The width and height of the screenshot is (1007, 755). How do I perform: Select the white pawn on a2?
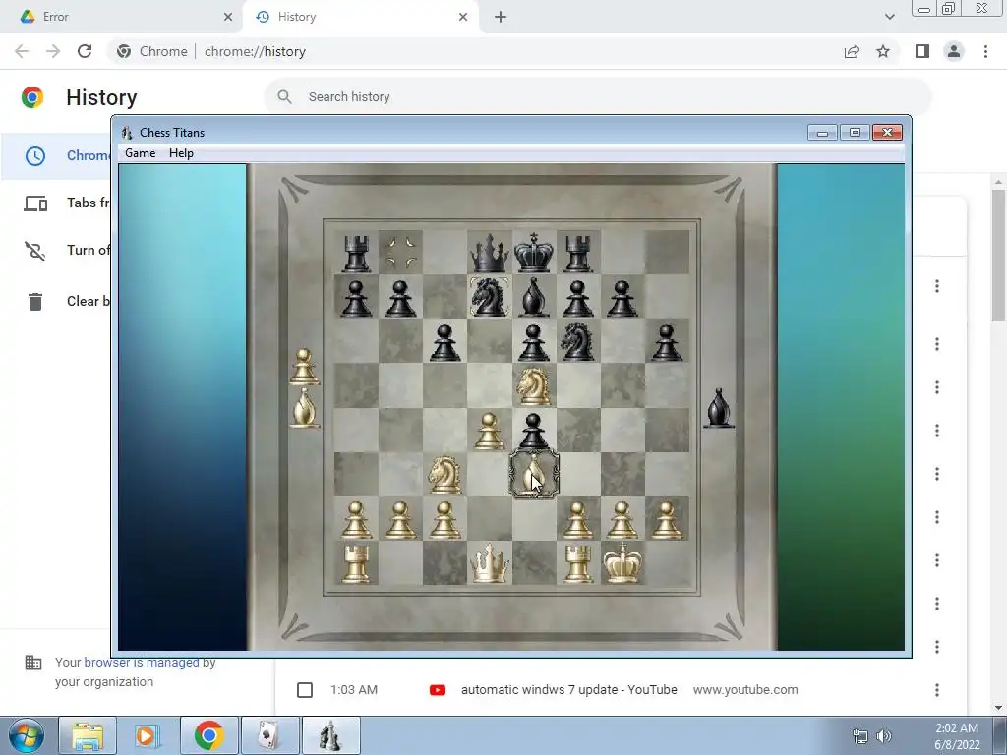coord(356,519)
